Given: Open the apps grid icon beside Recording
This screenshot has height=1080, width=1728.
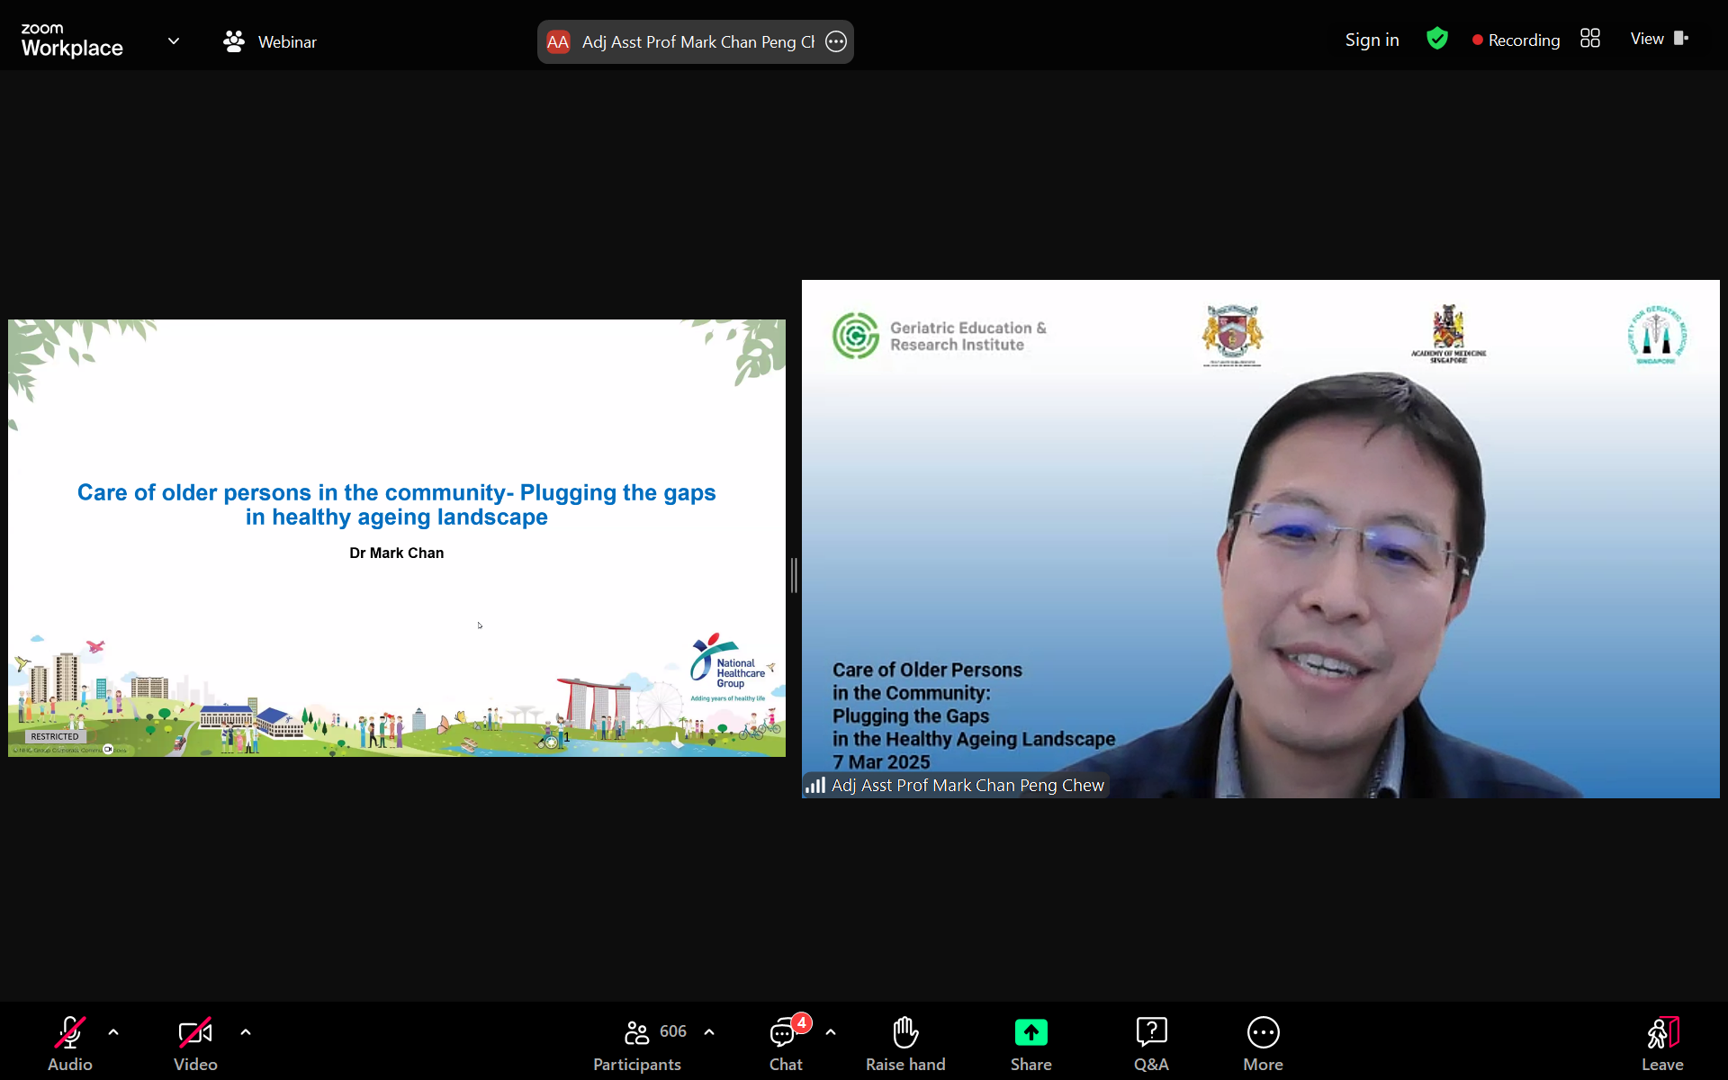Looking at the screenshot, I should coord(1590,39).
